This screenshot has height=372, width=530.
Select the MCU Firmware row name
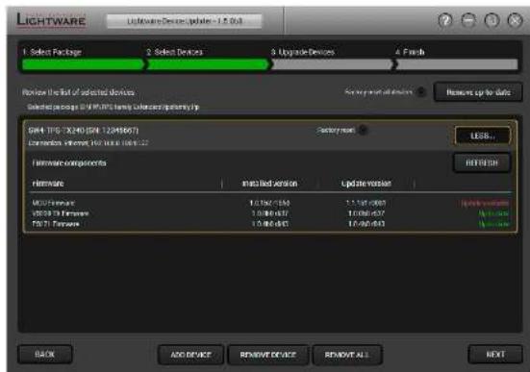(54, 203)
